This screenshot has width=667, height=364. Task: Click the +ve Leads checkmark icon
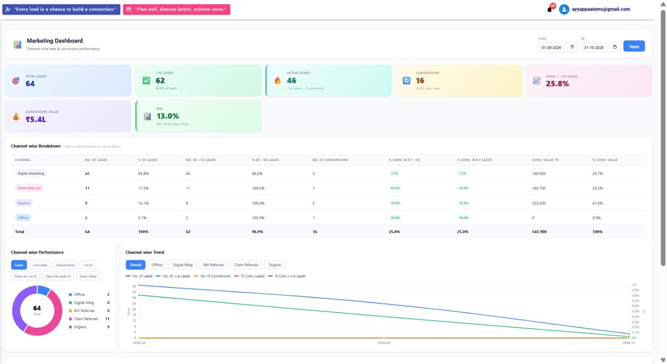(x=146, y=80)
